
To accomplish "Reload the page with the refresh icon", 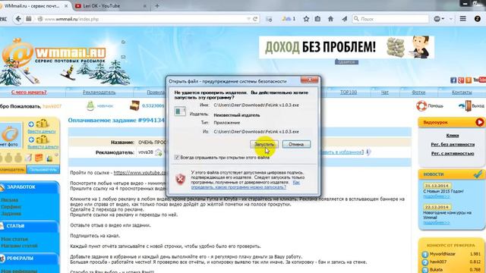I will 255,19.
